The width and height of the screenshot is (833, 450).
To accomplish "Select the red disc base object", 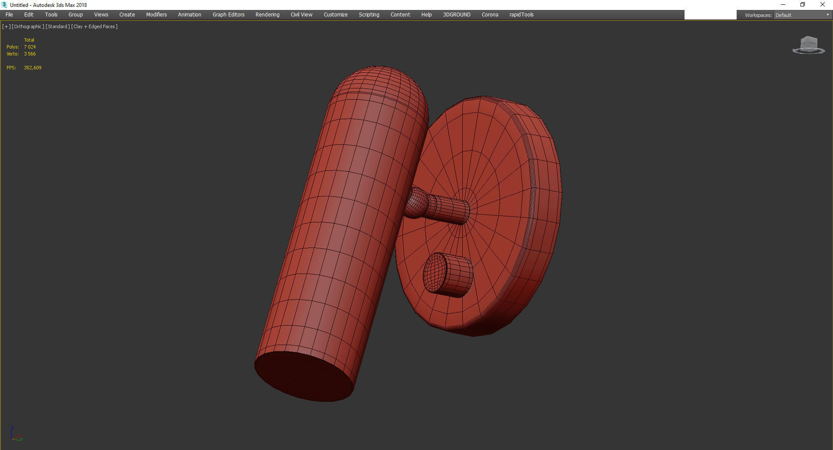I will point(499,173).
